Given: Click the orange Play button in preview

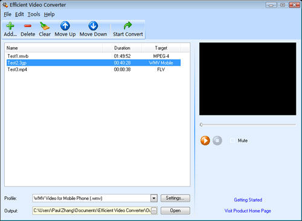Looking at the screenshot, I should [205, 141].
